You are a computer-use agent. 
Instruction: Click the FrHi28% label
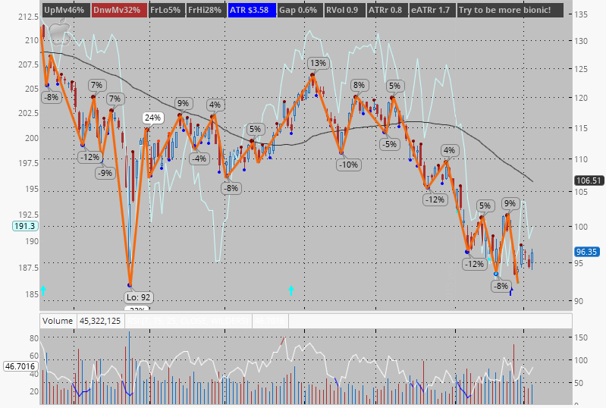205,11
